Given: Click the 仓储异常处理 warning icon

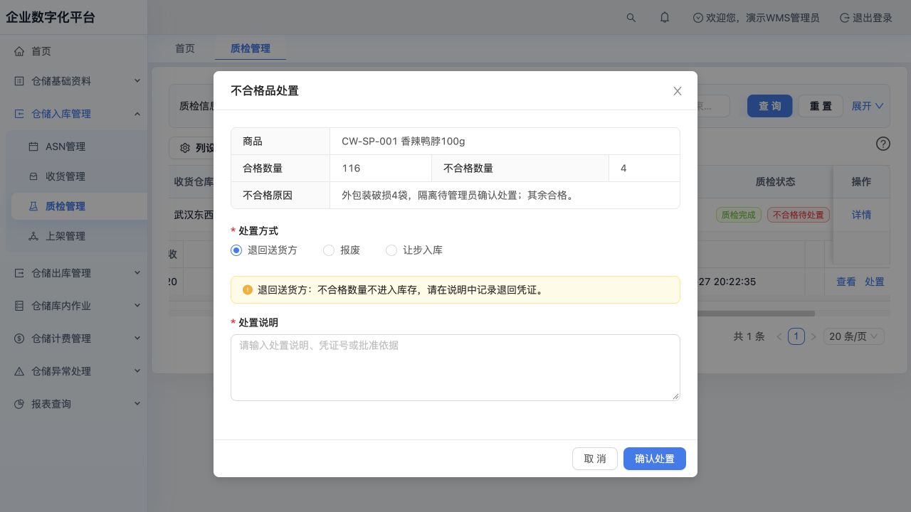Looking at the screenshot, I should click(x=19, y=371).
